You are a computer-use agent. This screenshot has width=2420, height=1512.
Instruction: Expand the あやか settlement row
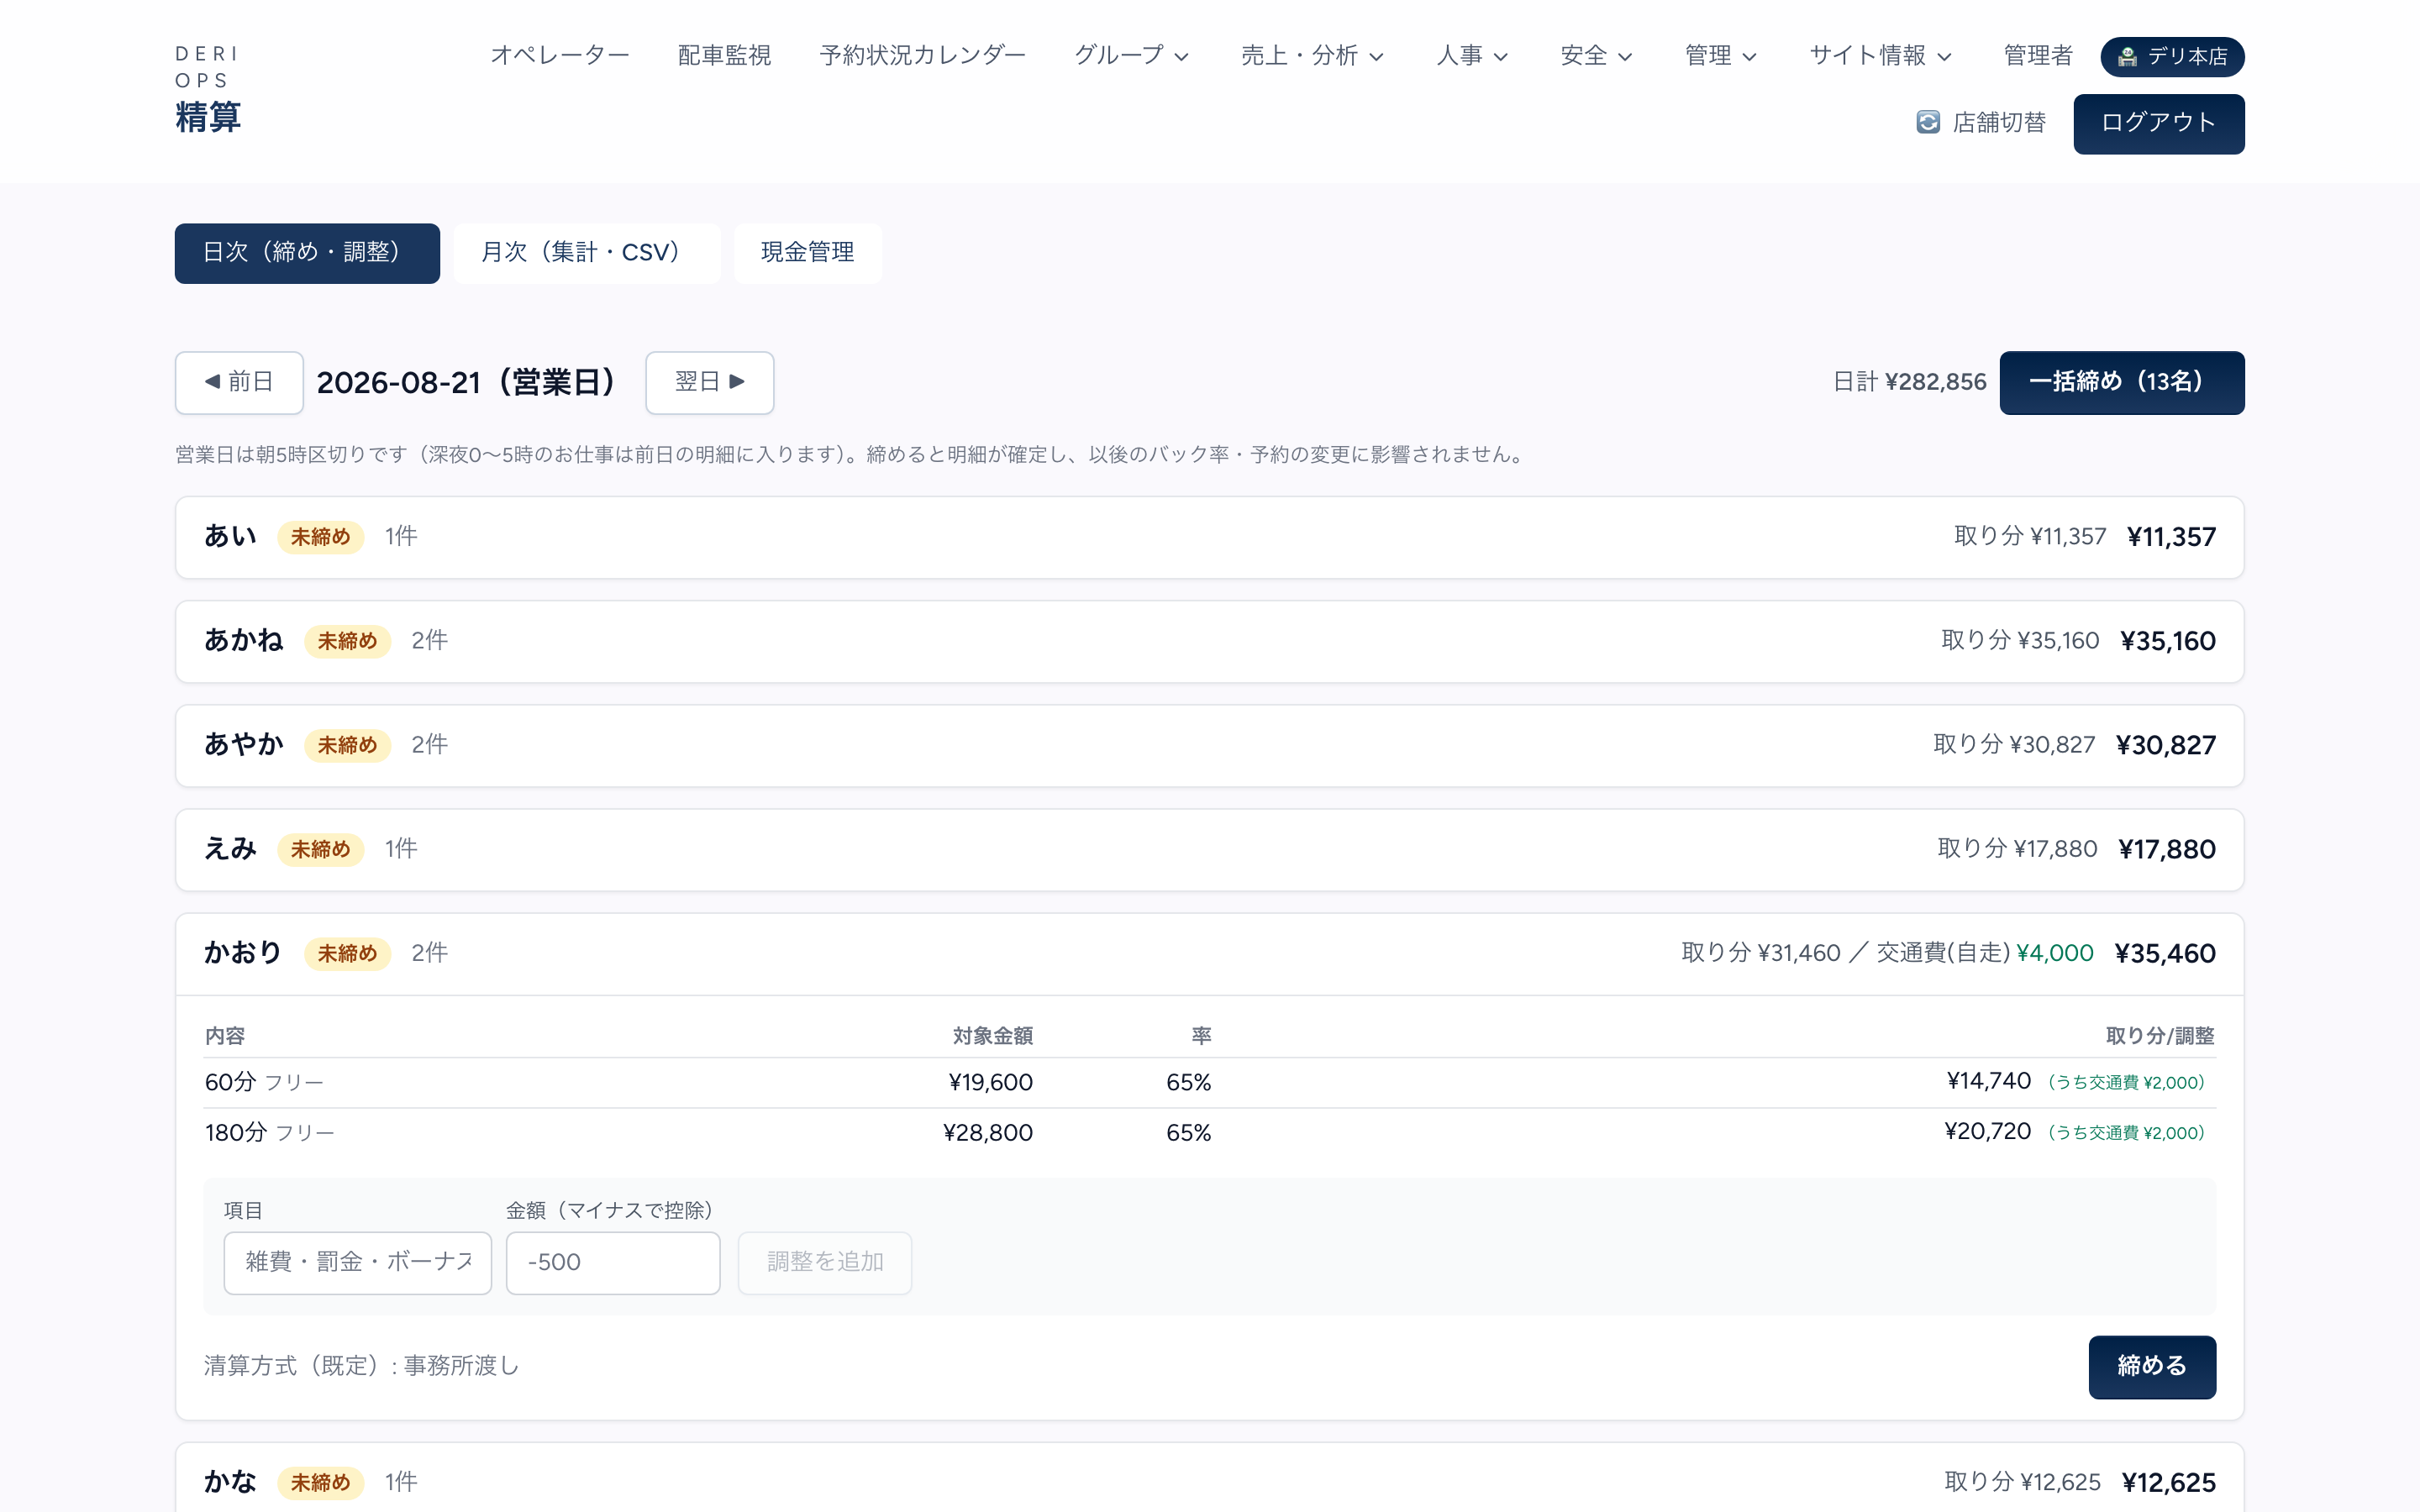1209,745
